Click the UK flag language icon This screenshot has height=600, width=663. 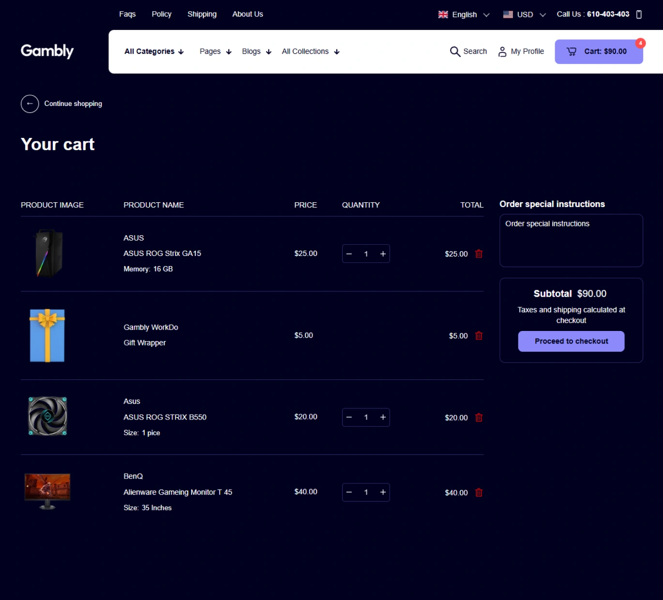coord(443,15)
